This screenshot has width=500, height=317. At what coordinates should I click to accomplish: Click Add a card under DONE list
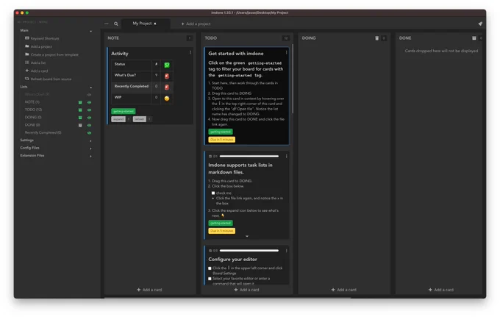click(441, 290)
